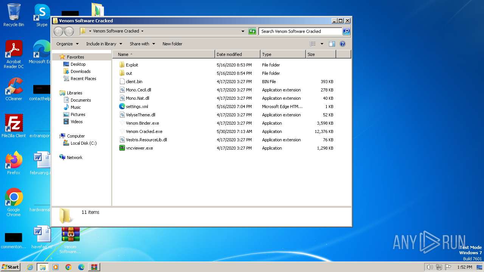The height and width of the screenshot is (272, 484).
Task: Open Documents library
Action: point(81,100)
